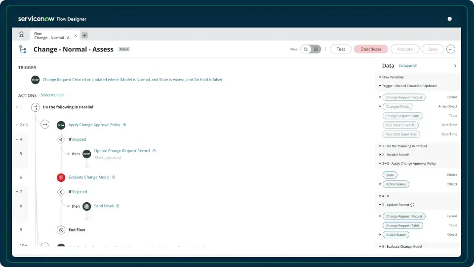Click the parallel branch arrow icon
The height and width of the screenshot is (267, 474).
pyautogui.click(x=45, y=125)
